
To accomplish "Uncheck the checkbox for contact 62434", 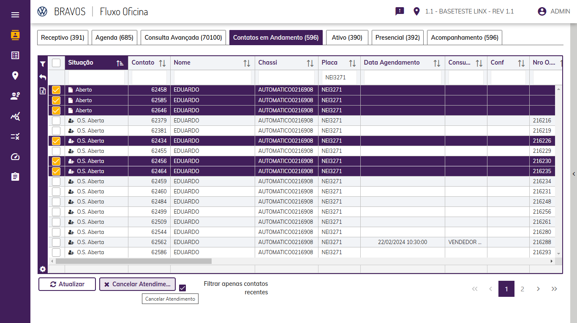I will click(56, 141).
